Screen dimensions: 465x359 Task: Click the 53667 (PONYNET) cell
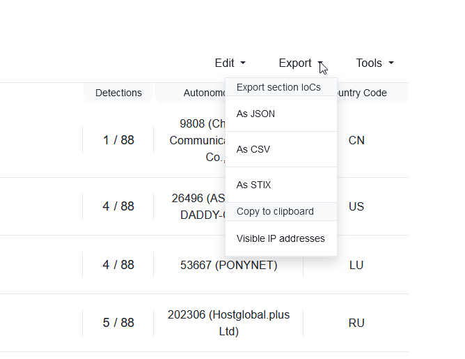click(228, 265)
